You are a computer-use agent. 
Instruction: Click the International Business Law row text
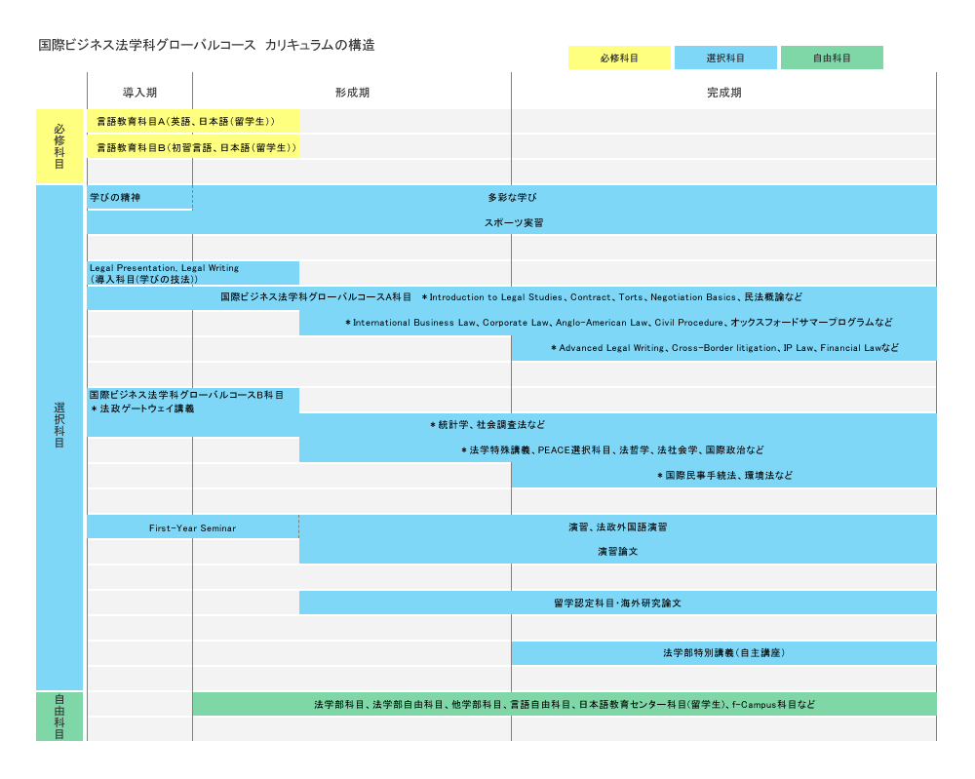pyautogui.click(x=619, y=323)
